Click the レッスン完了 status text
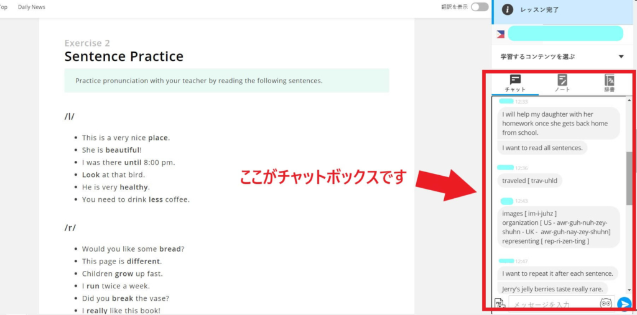 539,10
